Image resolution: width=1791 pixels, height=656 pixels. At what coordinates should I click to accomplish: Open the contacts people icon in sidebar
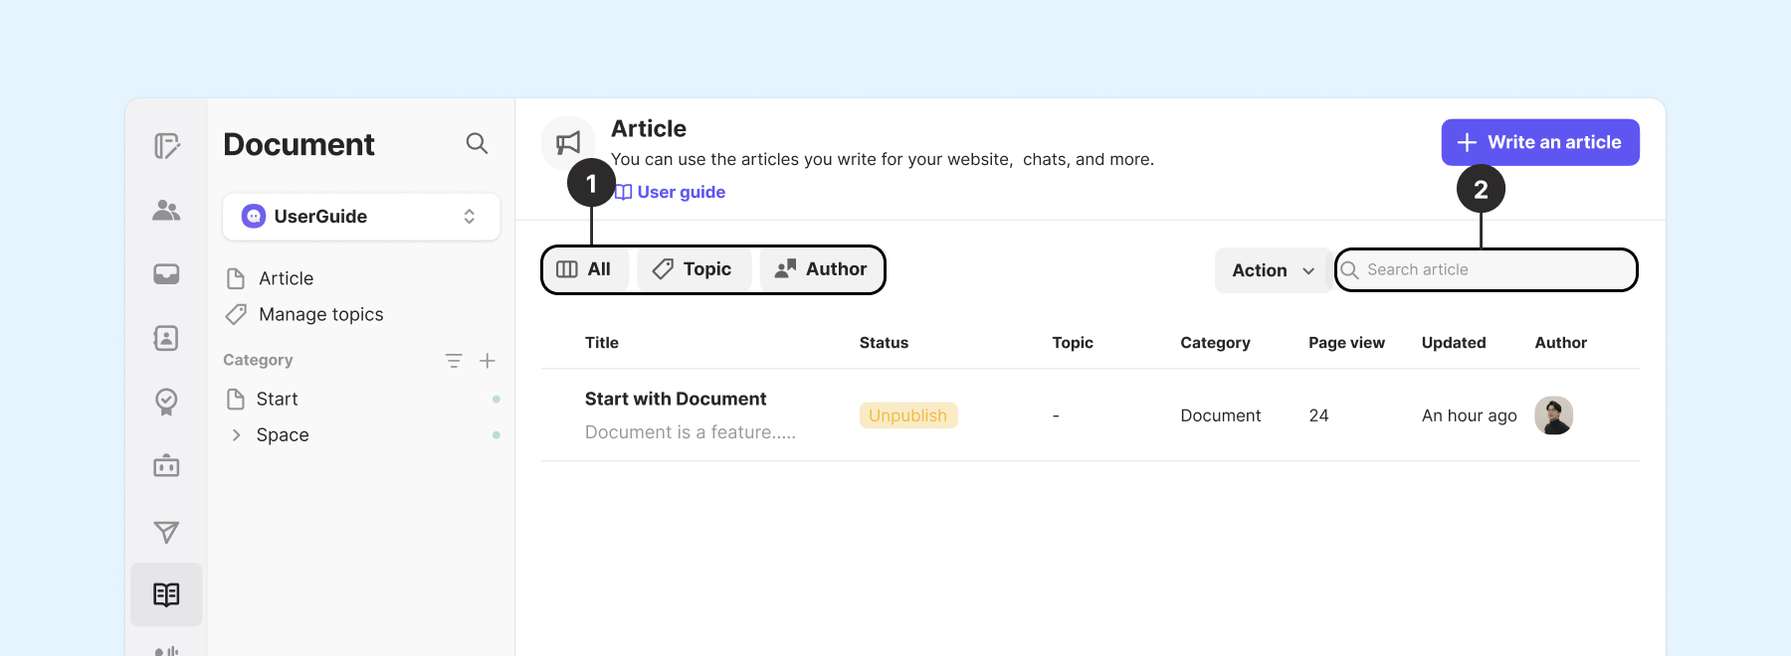click(166, 210)
